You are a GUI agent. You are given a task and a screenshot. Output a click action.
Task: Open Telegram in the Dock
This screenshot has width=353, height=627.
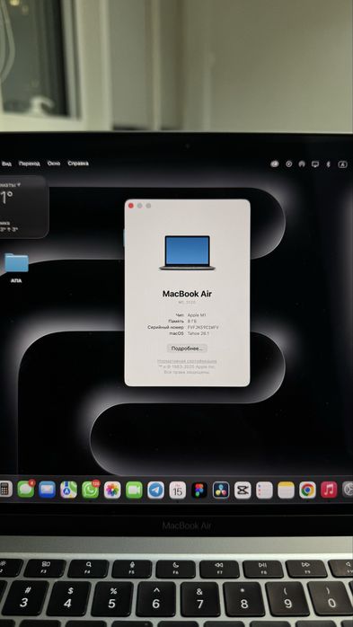point(155,490)
